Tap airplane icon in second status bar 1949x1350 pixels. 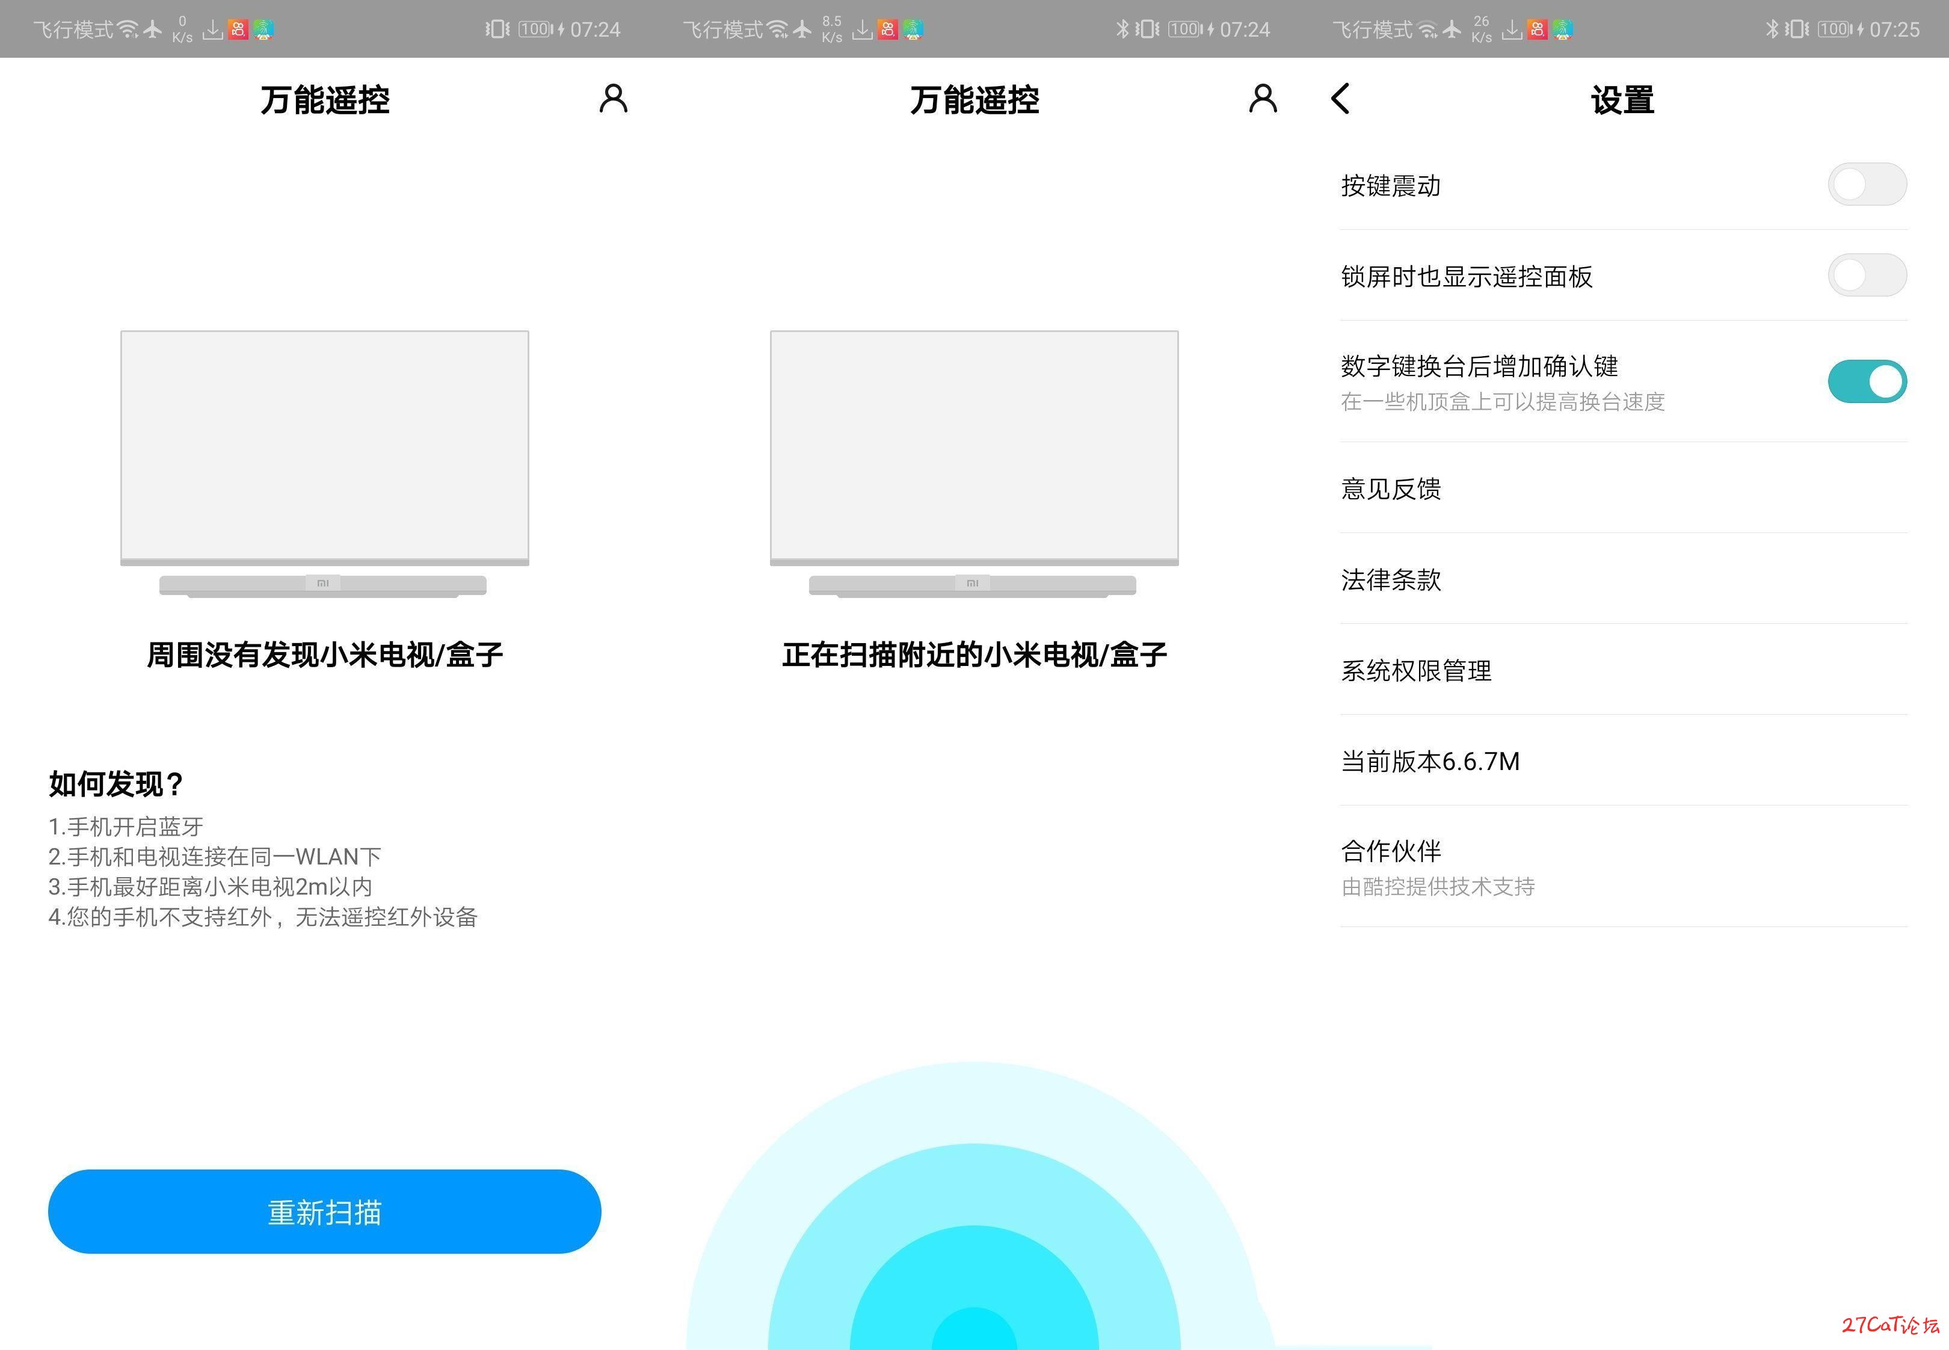click(802, 29)
